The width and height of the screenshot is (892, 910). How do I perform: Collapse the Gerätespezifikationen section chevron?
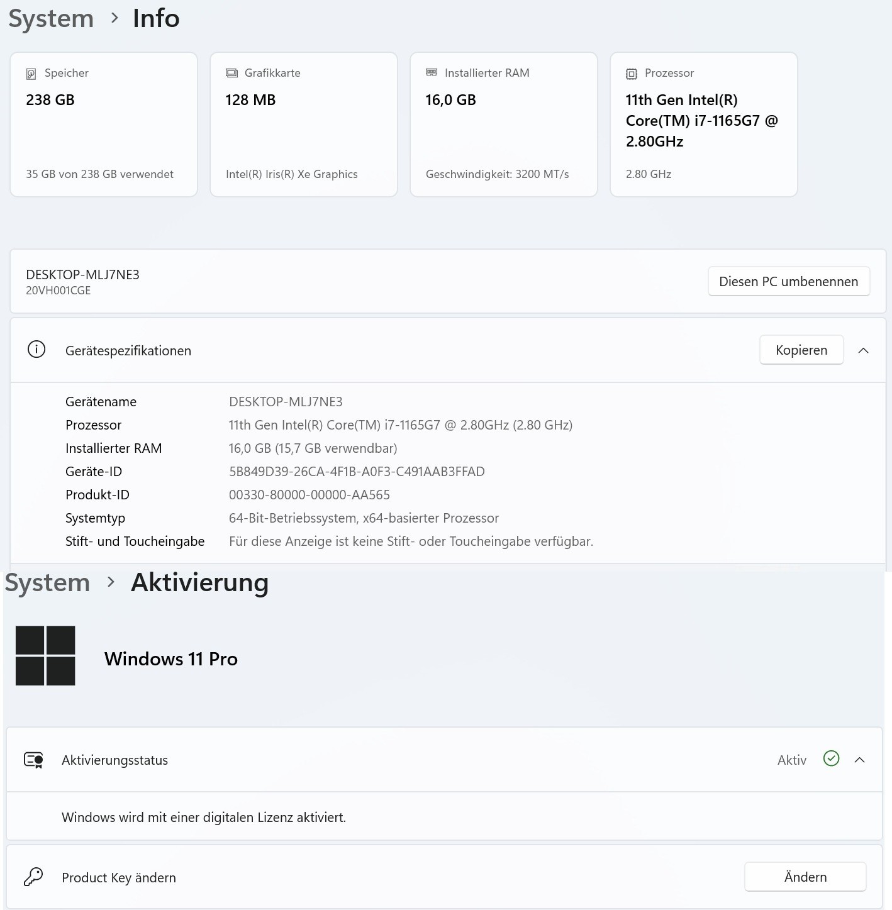click(864, 350)
